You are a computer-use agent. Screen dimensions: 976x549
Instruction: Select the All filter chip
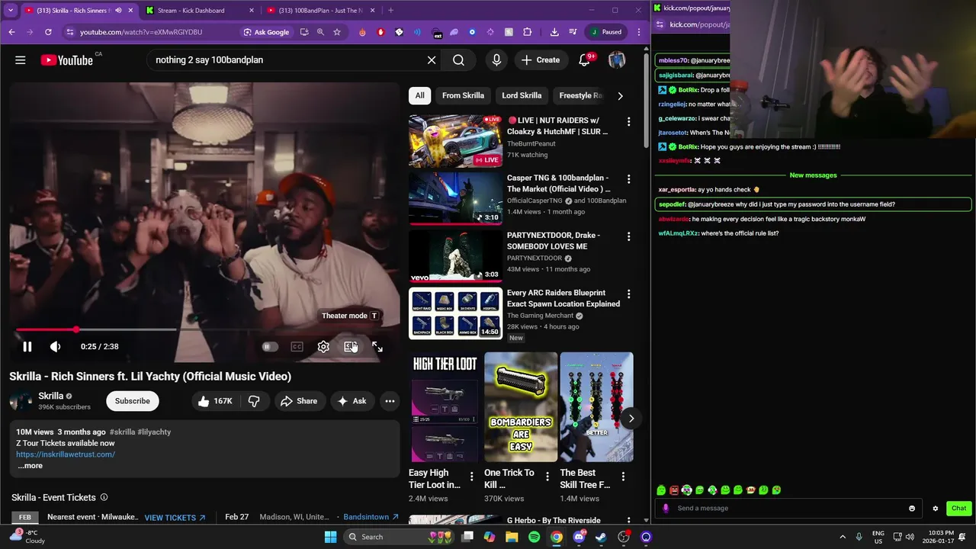[x=419, y=95]
